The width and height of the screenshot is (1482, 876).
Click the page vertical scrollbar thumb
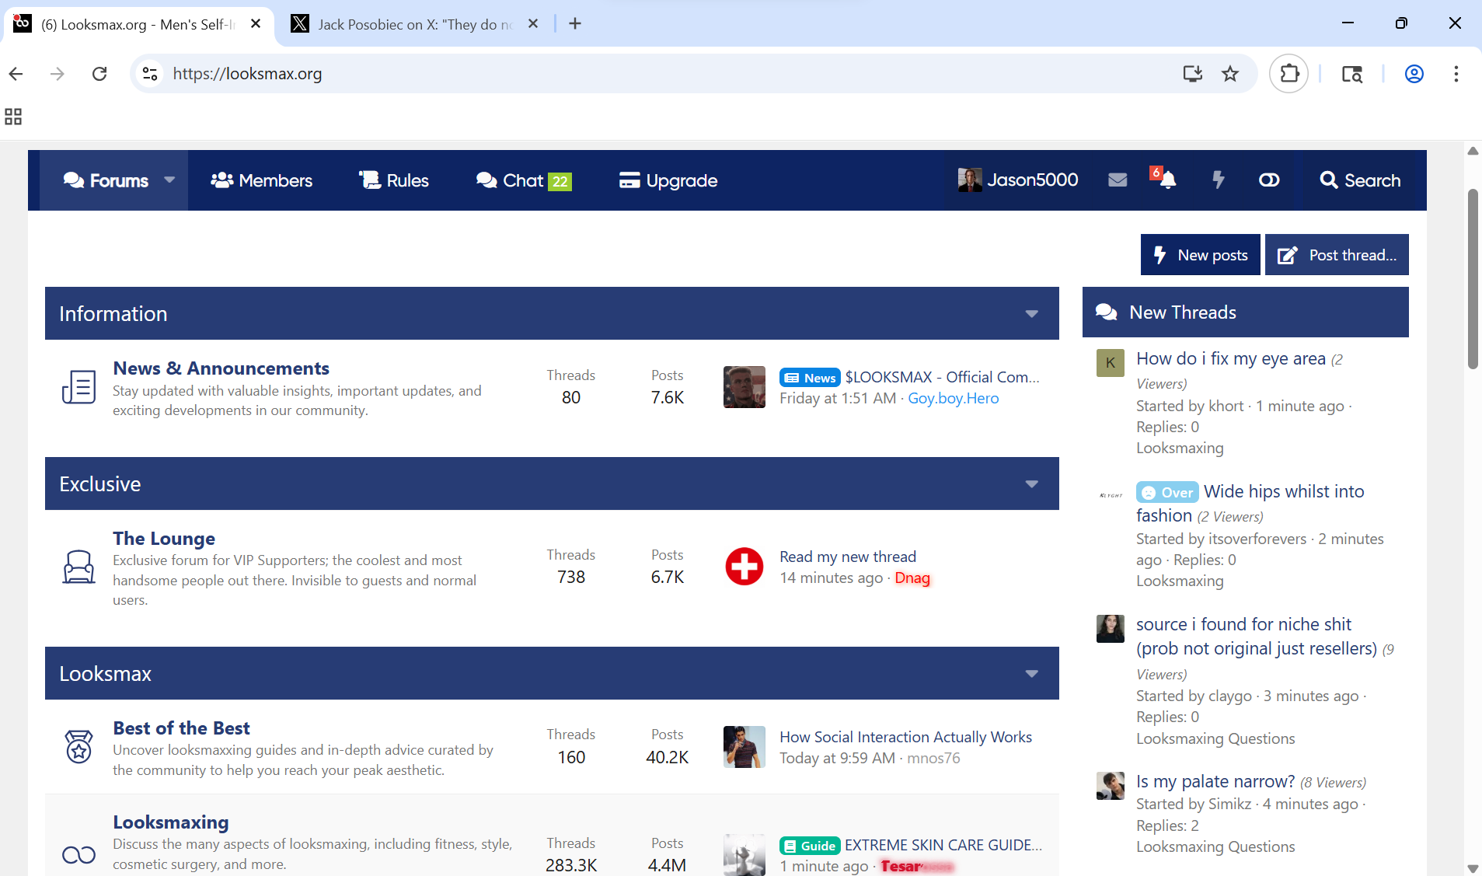pos(1473,278)
